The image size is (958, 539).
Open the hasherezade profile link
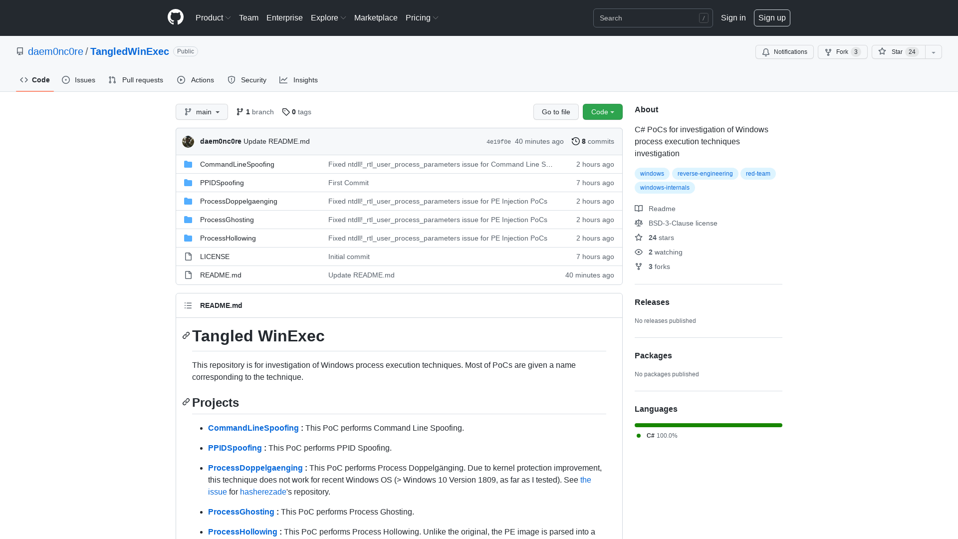pos(263,492)
